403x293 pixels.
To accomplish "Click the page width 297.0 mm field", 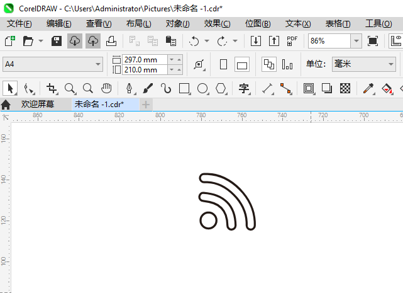I will 145,60.
